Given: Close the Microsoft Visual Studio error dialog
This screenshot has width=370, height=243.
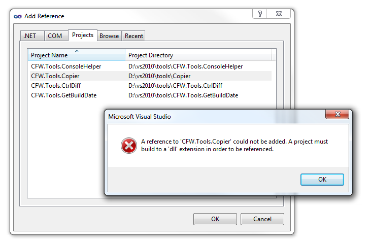Looking at the screenshot, I should (337, 114).
